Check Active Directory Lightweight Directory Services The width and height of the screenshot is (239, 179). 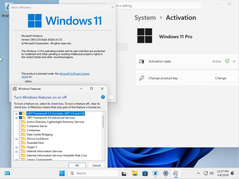click(21, 122)
